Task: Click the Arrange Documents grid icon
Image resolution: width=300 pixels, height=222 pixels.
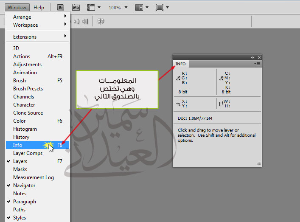Action: pyautogui.click(x=139, y=8)
